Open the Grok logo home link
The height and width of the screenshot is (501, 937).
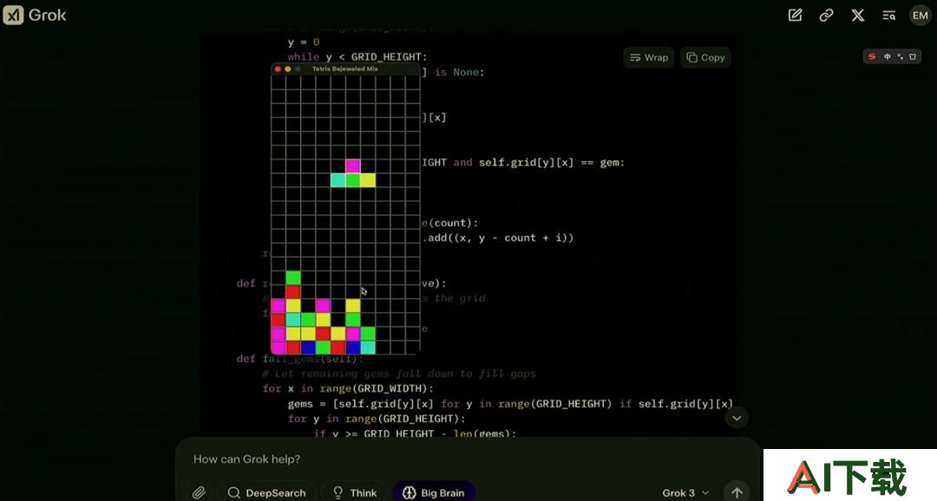pyautogui.click(x=35, y=15)
